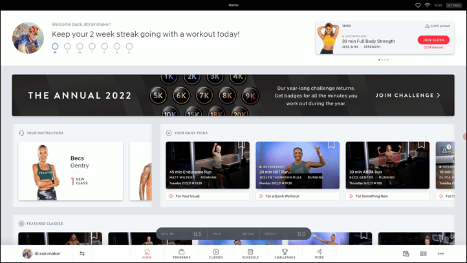Click the Jess Sims instructor name
Viewport: 467px width, 263px height.
(x=350, y=47)
